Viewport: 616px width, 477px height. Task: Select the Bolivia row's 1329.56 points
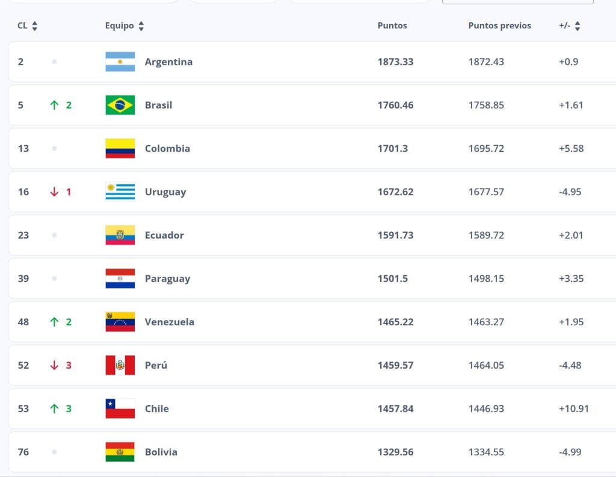[x=395, y=452]
